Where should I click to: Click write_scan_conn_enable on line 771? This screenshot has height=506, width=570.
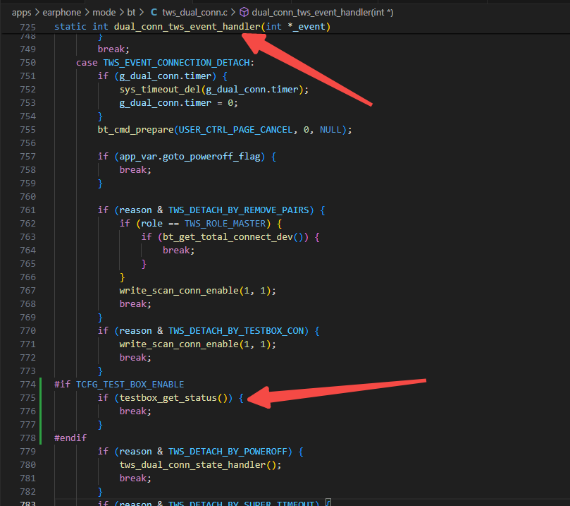(x=179, y=344)
